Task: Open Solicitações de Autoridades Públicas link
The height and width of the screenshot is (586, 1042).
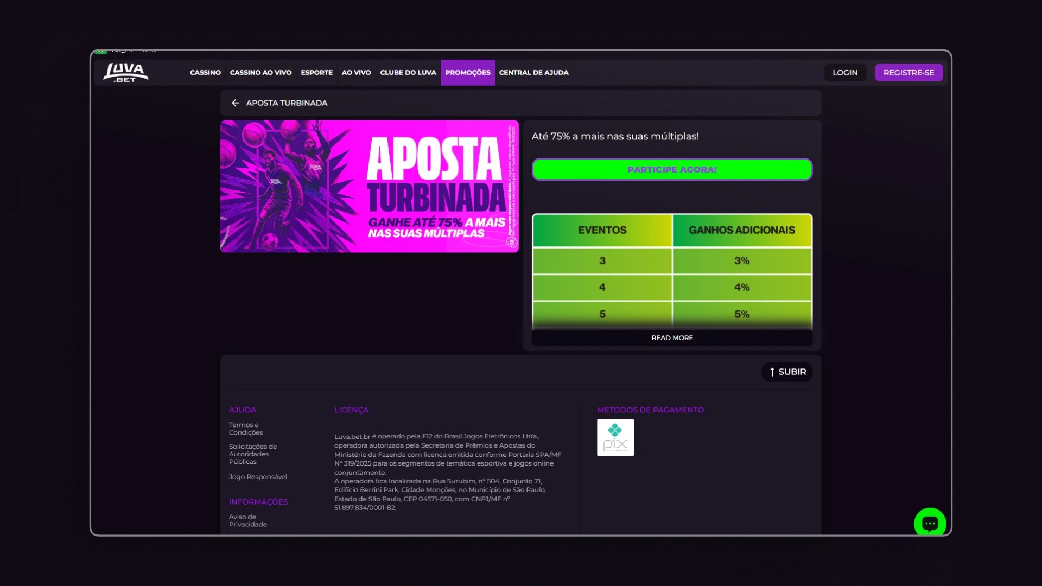Action: click(253, 454)
